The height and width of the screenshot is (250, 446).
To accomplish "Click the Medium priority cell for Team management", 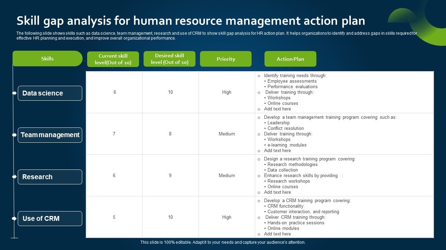I will point(226,134).
